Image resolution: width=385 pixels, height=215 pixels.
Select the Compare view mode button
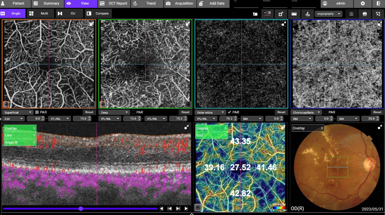(x=98, y=14)
